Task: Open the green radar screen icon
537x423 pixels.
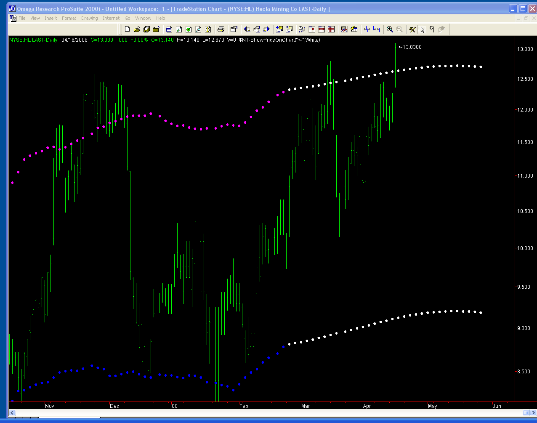Action: pos(188,29)
